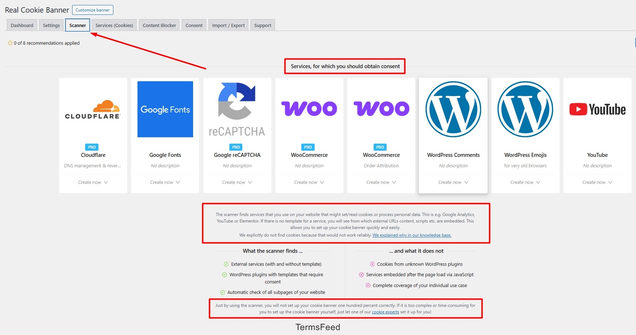Click the 'What the scanner finds ...' heading
Image resolution: width=636 pixels, height=335 pixels.
273,251
